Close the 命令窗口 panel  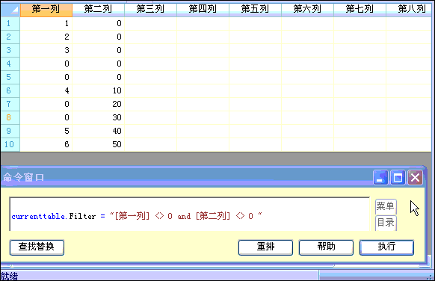point(415,177)
